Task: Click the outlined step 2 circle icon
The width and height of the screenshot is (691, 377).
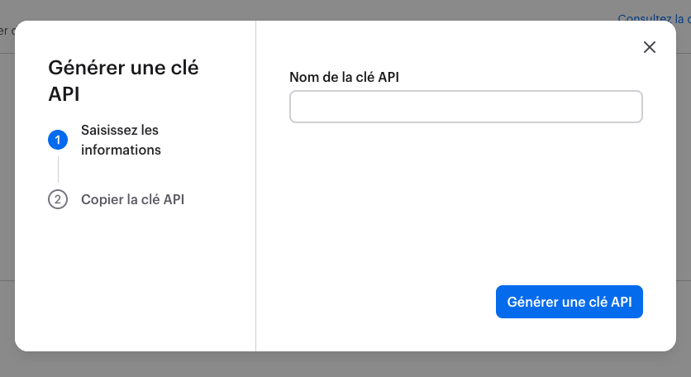Action: [x=58, y=199]
